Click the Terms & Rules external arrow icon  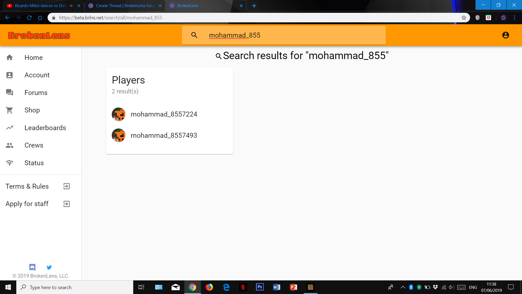[x=67, y=186]
